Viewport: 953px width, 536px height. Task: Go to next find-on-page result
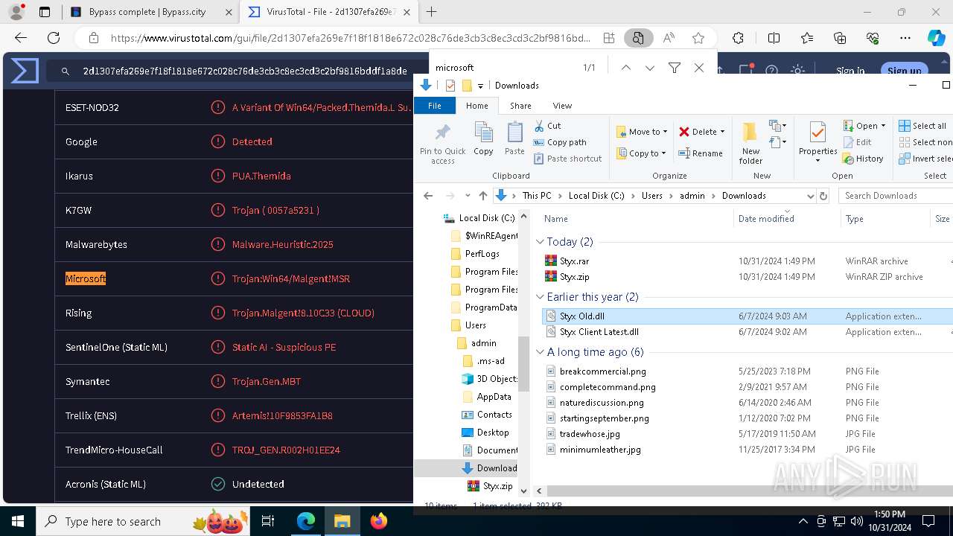pyautogui.click(x=650, y=68)
